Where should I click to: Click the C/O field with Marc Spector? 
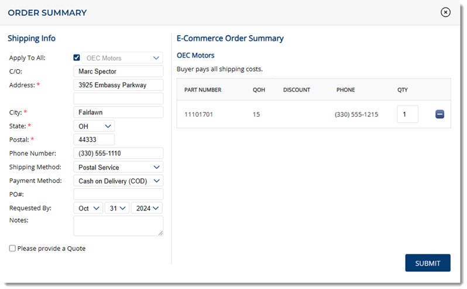(118, 72)
